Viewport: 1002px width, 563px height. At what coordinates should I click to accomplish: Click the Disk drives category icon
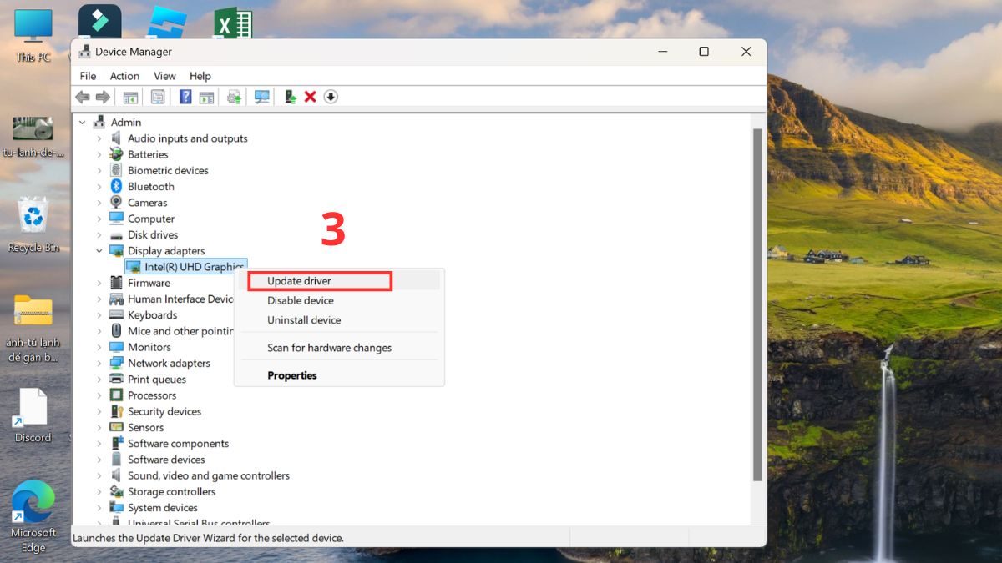pyautogui.click(x=117, y=235)
